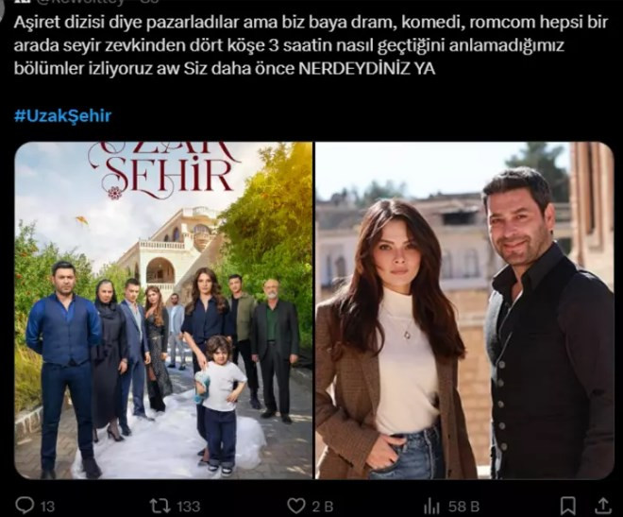Click the retweet arrows icon
This screenshot has height=517, width=623.
(160, 506)
